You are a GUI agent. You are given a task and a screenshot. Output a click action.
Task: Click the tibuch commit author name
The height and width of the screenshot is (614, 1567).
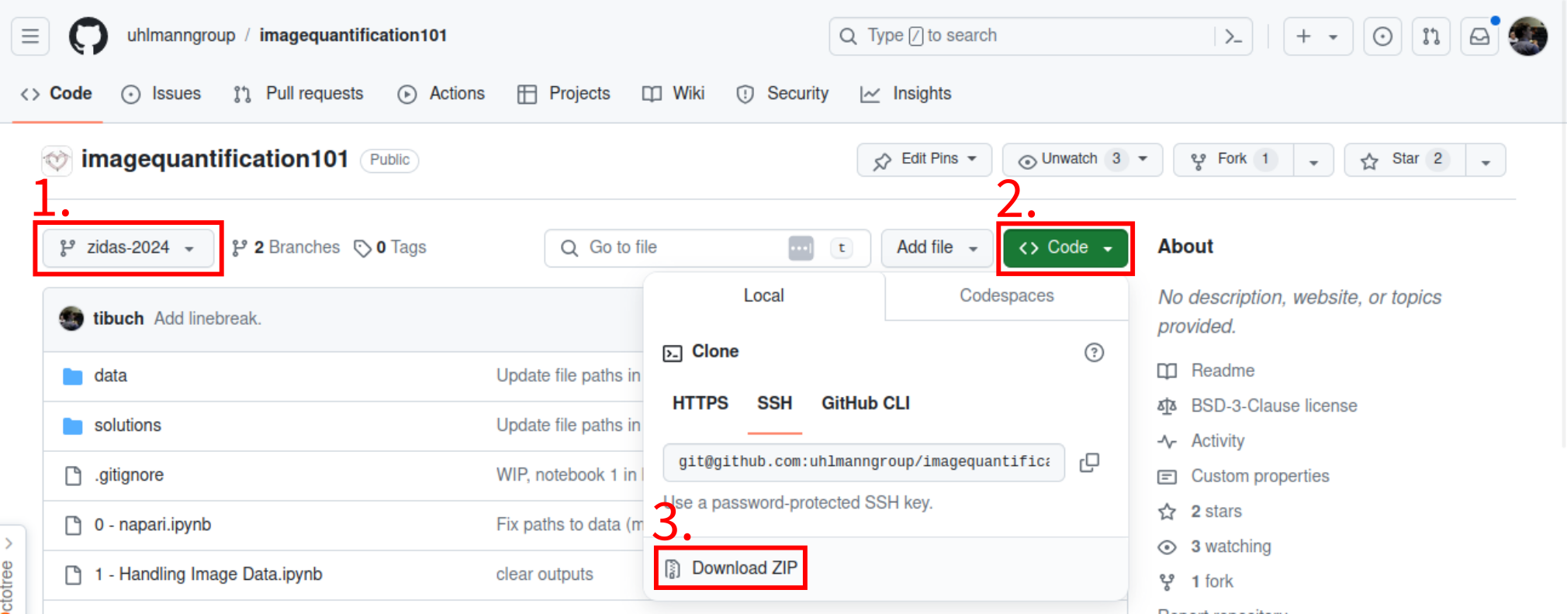point(119,319)
